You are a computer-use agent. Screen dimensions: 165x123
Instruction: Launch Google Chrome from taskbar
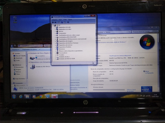[x=41, y=96]
